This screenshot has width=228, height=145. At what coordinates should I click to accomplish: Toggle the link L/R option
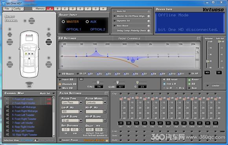tap(164, 84)
